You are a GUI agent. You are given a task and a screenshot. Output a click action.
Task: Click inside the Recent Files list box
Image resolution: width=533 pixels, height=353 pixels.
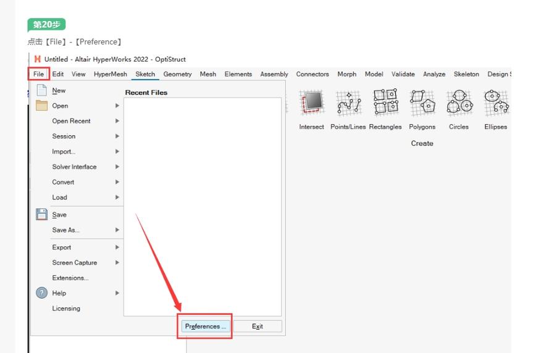click(203, 207)
